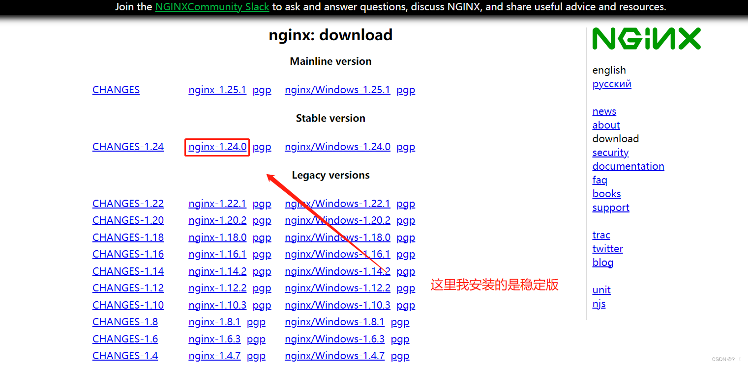Image resolution: width=748 pixels, height=366 pixels.
Task: Open the faq page
Action: [x=599, y=180]
